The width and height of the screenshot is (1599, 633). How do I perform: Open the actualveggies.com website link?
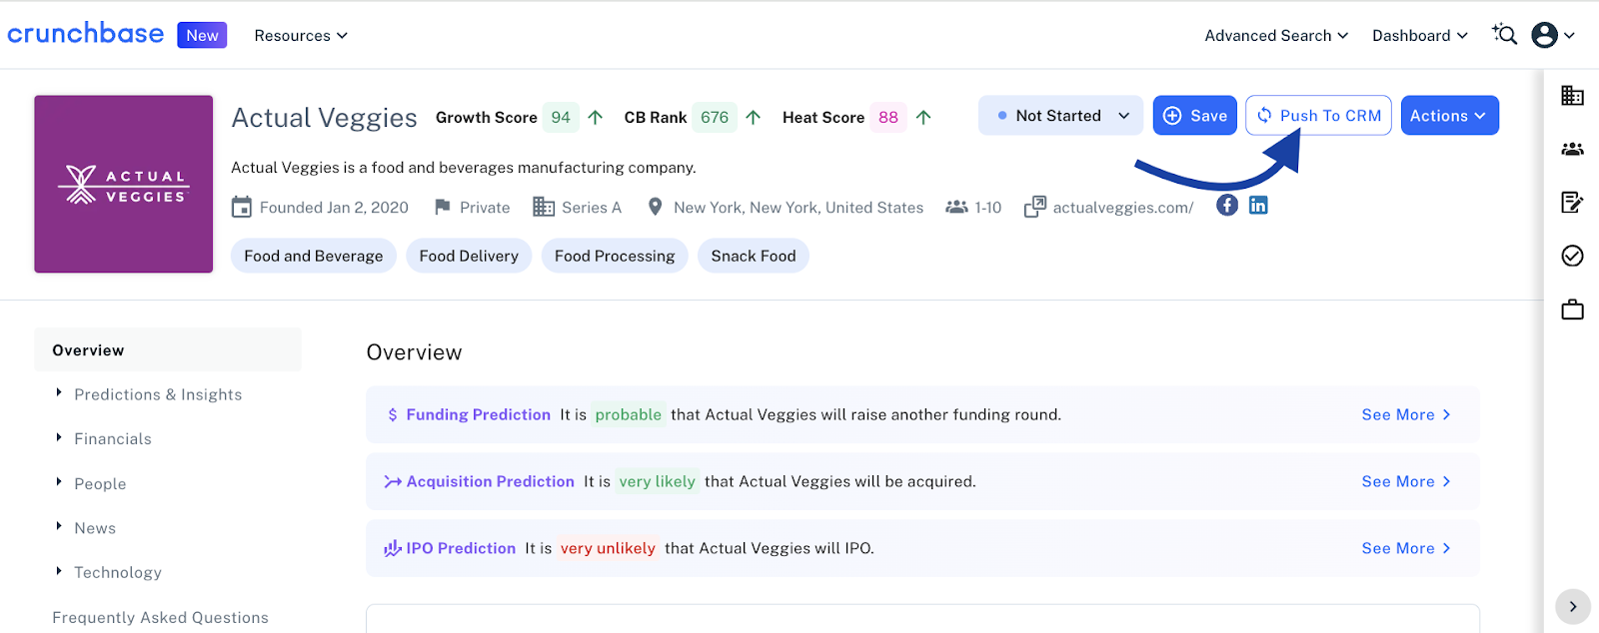click(1123, 208)
